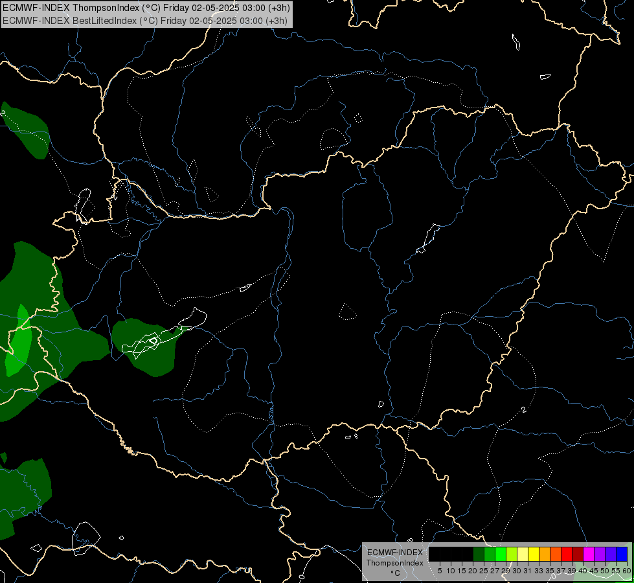Click the ECMWF-INDEX BestLiftedIndex title line
The width and height of the screenshot is (634, 583).
point(145,21)
